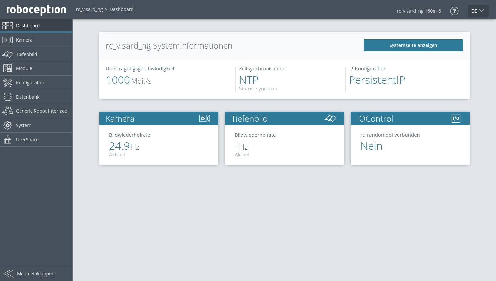Select Dashboard in the sidebar

coord(28,25)
